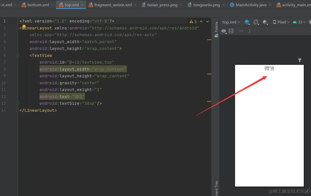This screenshot has height=196, width=311.
Task: Open the design surface layers selector
Action: [x=247, y=22]
